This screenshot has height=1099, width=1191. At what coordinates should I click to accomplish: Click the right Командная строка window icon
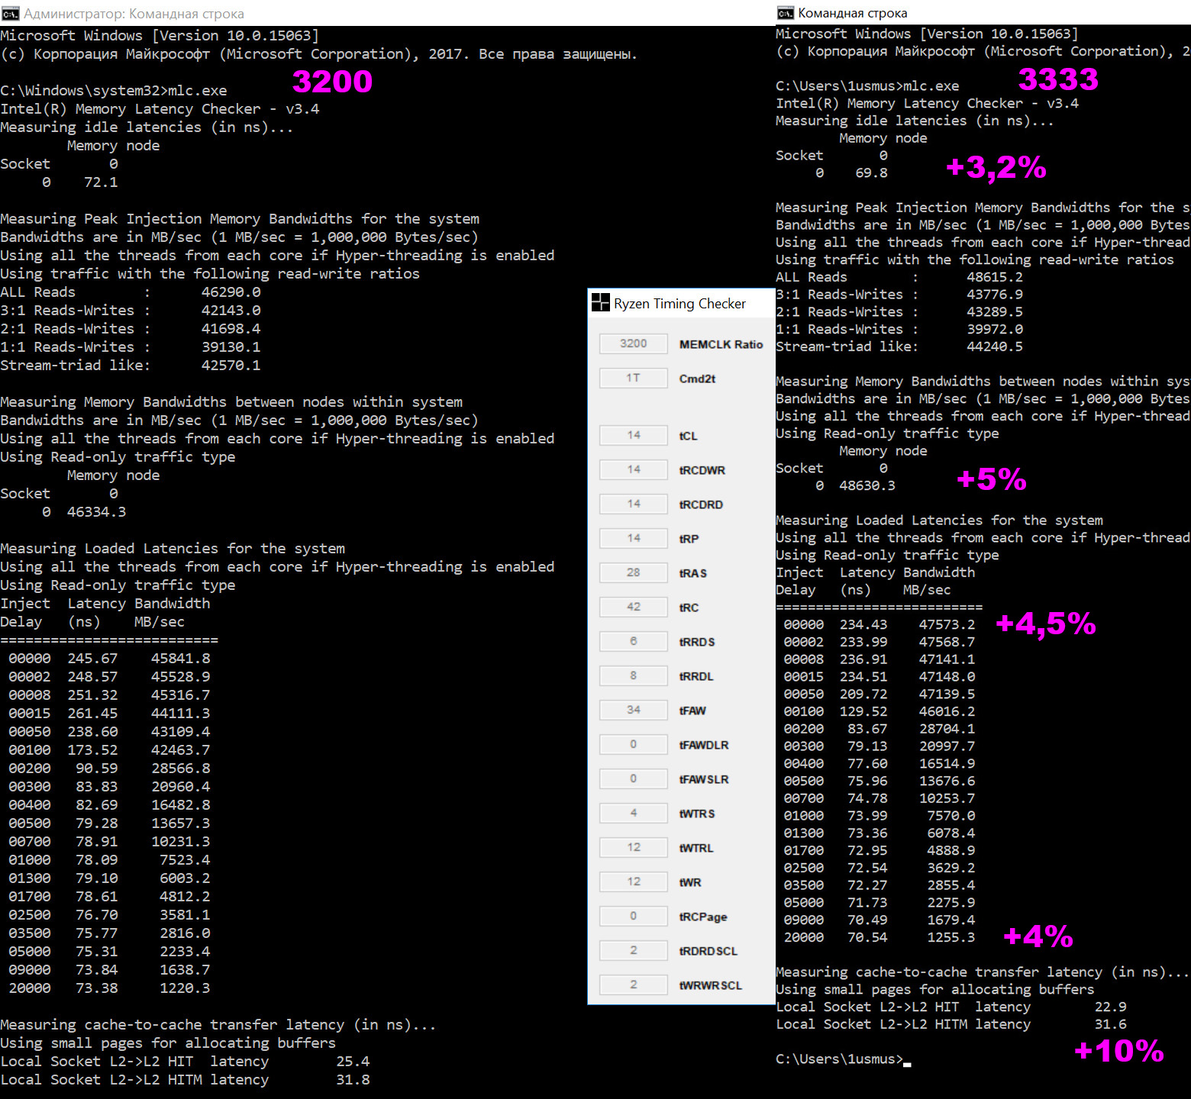tap(786, 13)
